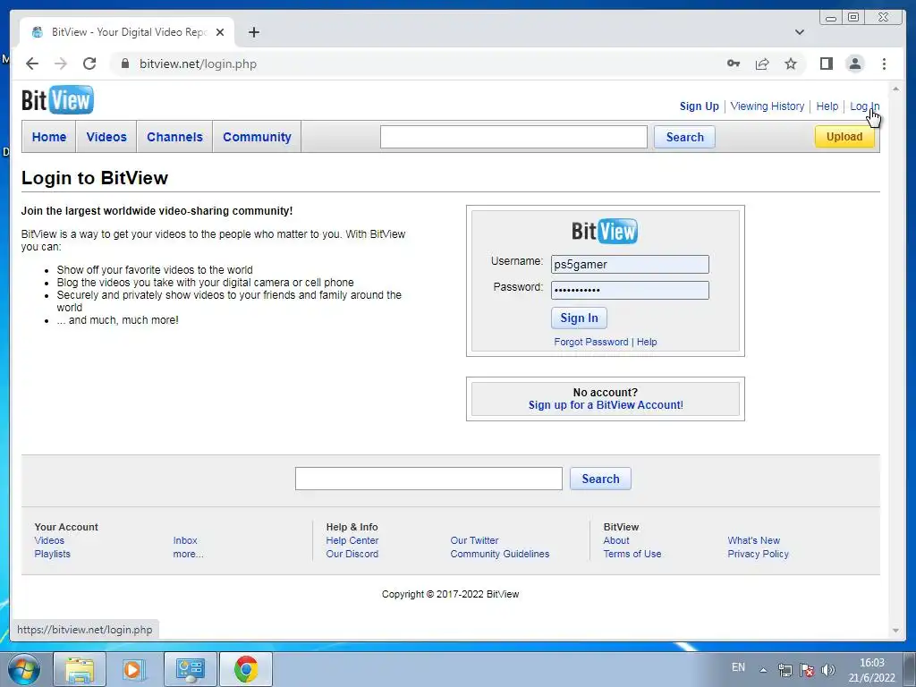916x687 pixels.
Task: Open the About footer link
Action: pos(616,540)
